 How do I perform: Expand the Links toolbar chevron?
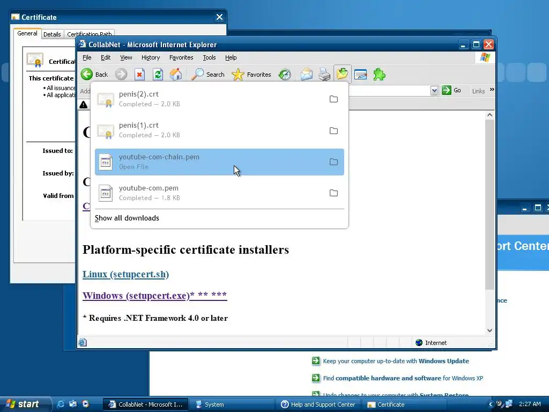click(492, 90)
